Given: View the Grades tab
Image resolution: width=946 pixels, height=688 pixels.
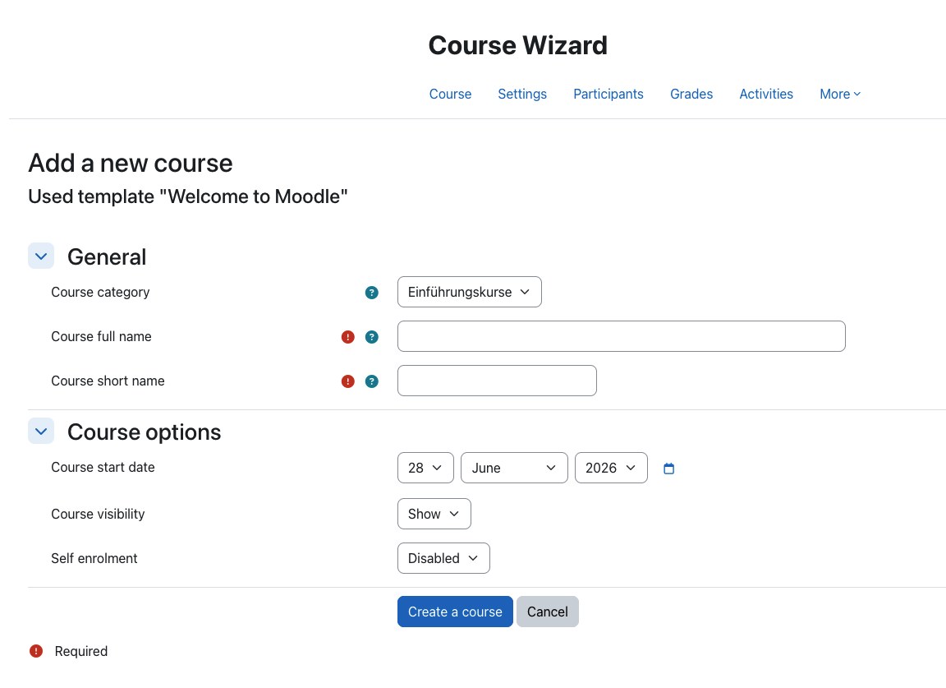Looking at the screenshot, I should click(691, 95).
